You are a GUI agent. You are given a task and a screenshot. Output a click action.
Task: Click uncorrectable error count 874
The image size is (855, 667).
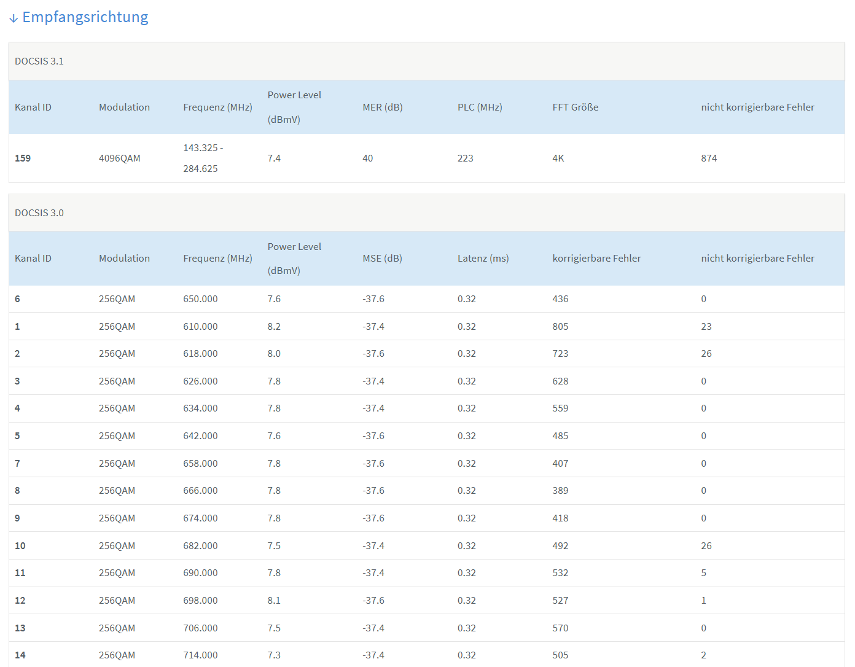pyautogui.click(x=709, y=158)
